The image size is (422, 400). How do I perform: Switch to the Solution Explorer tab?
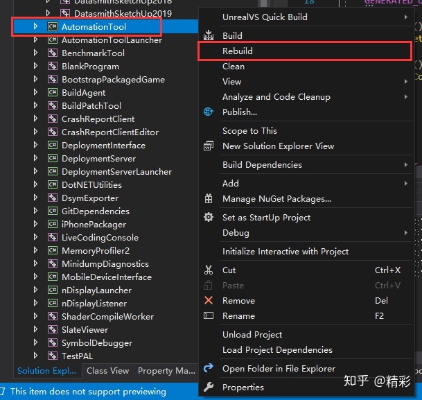pyautogui.click(x=47, y=371)
